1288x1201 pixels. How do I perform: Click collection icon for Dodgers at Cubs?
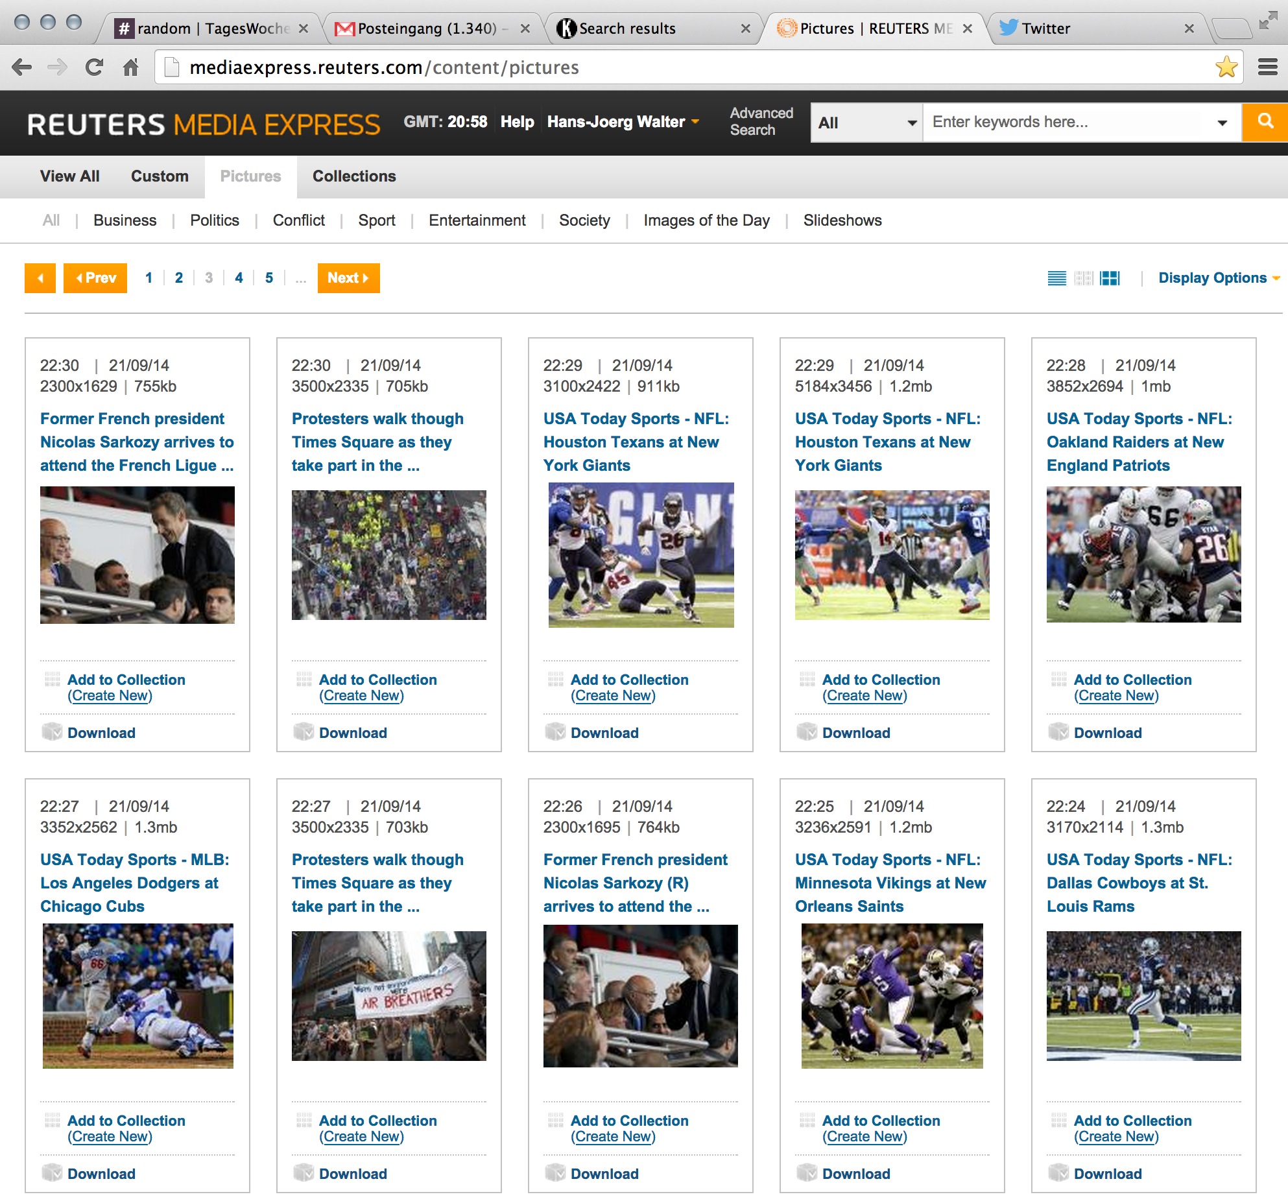[53, 1120]
